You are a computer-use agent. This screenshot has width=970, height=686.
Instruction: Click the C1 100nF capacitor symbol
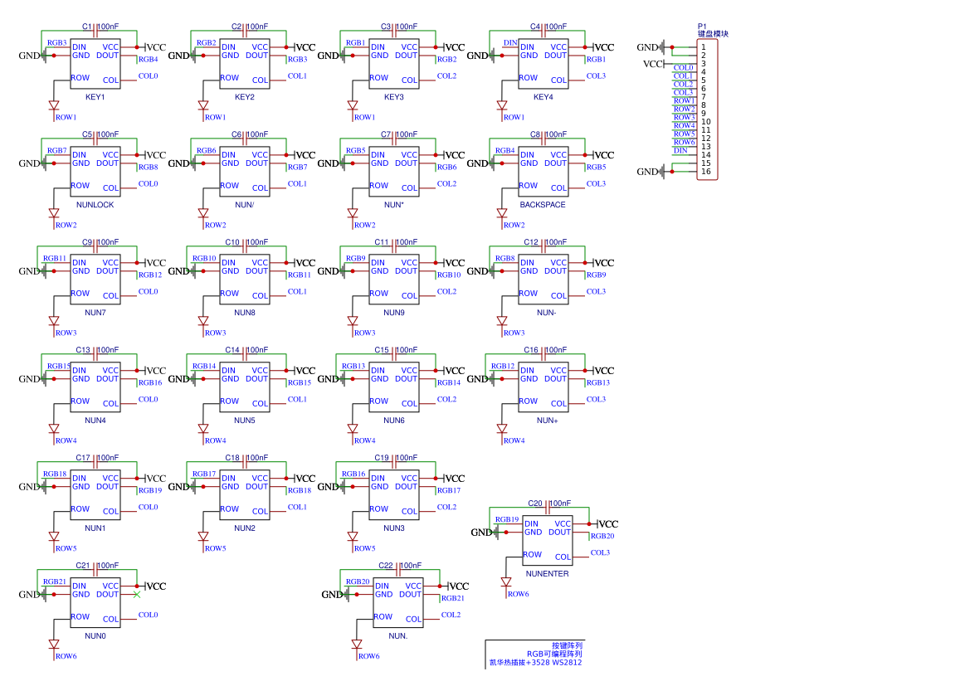tap(96, 27)
